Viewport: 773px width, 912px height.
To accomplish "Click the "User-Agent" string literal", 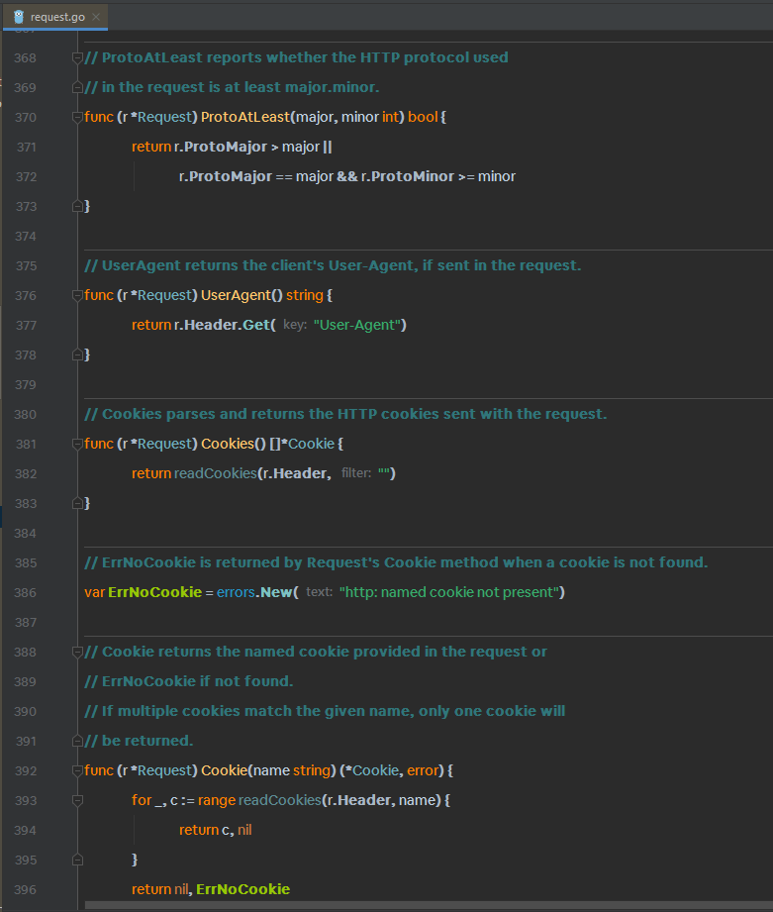I will click(358, 325).
